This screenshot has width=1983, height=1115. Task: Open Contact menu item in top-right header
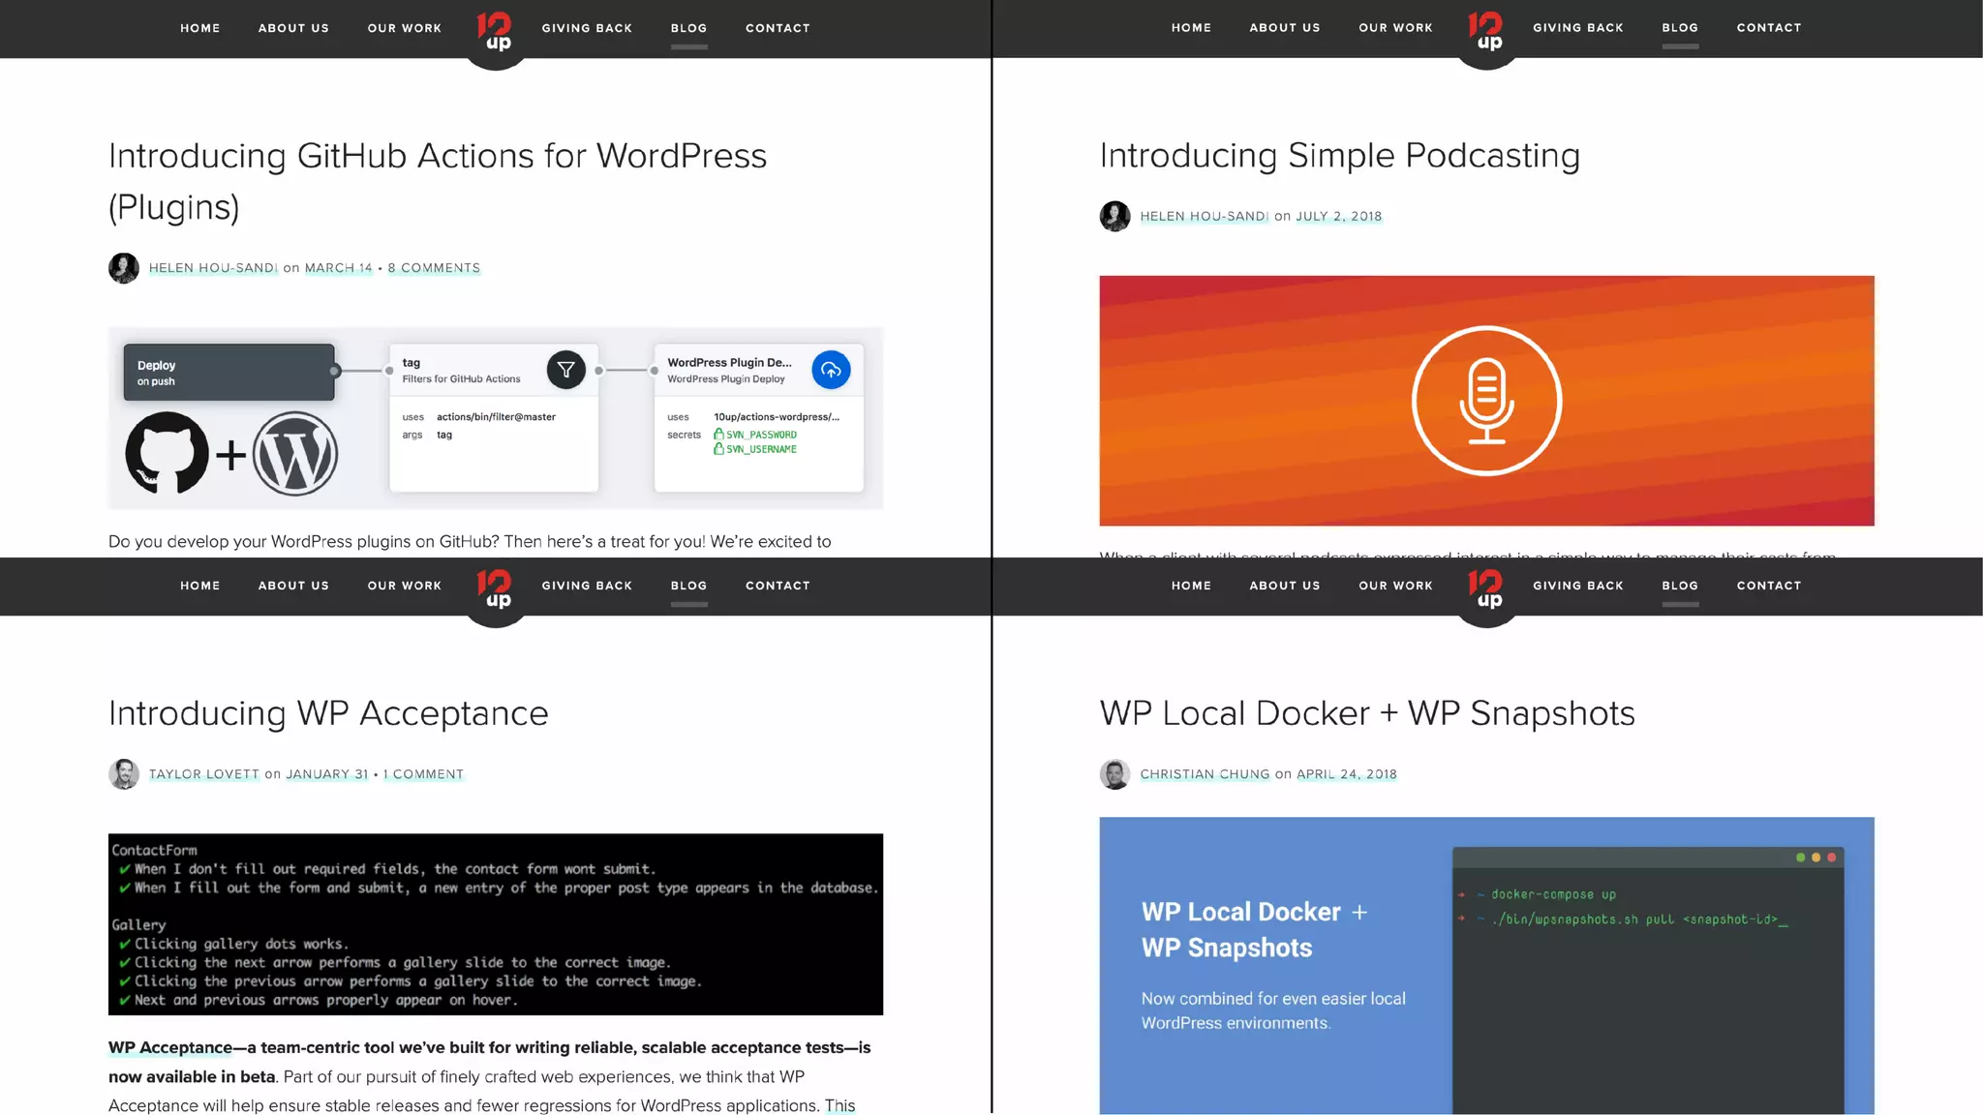click(1768, 28)
